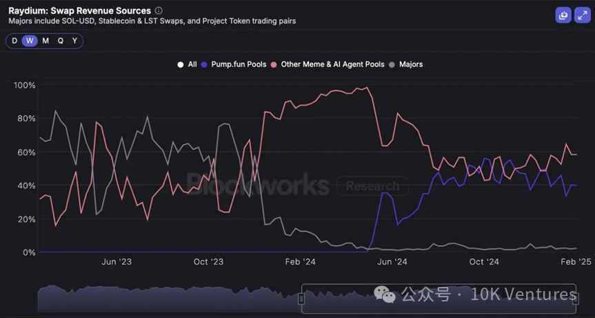Click the right handle of range selector
This screenshot has width=595, height=318.
[577, 298]
